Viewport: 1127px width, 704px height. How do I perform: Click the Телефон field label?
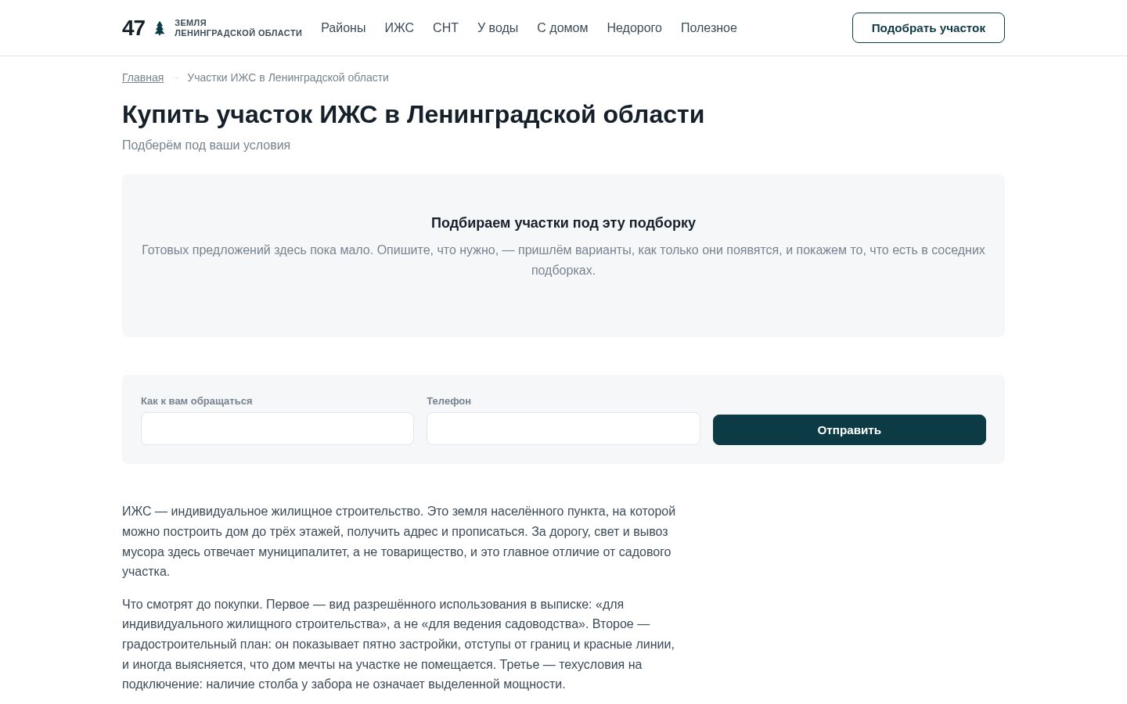coord(448,401)
